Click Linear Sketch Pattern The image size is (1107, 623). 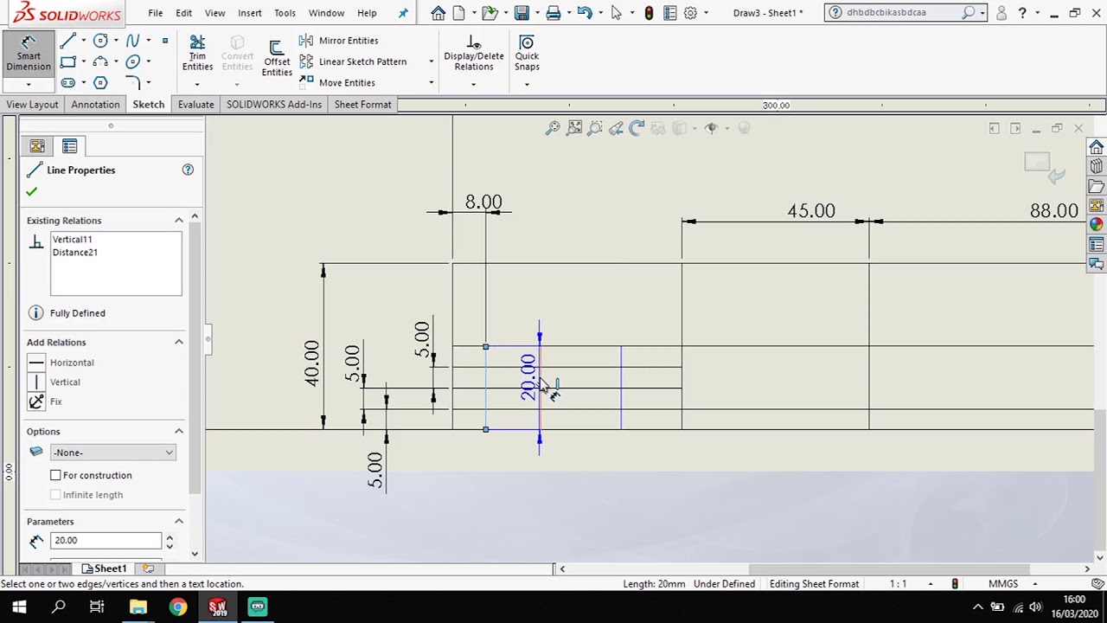click(x=353, y=61)
